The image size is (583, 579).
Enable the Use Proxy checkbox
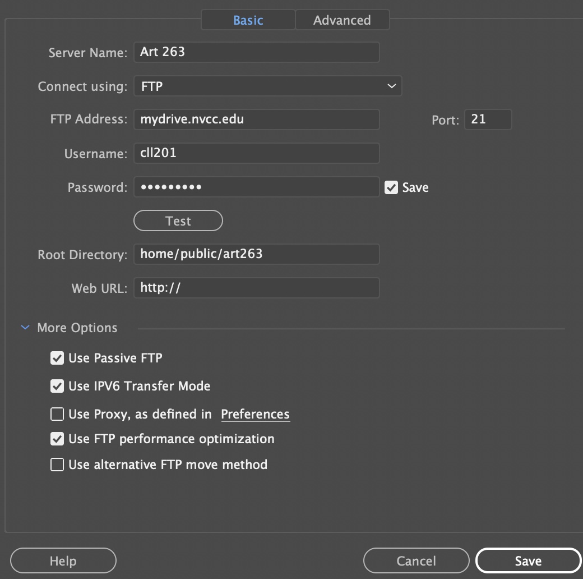(57, 415)
